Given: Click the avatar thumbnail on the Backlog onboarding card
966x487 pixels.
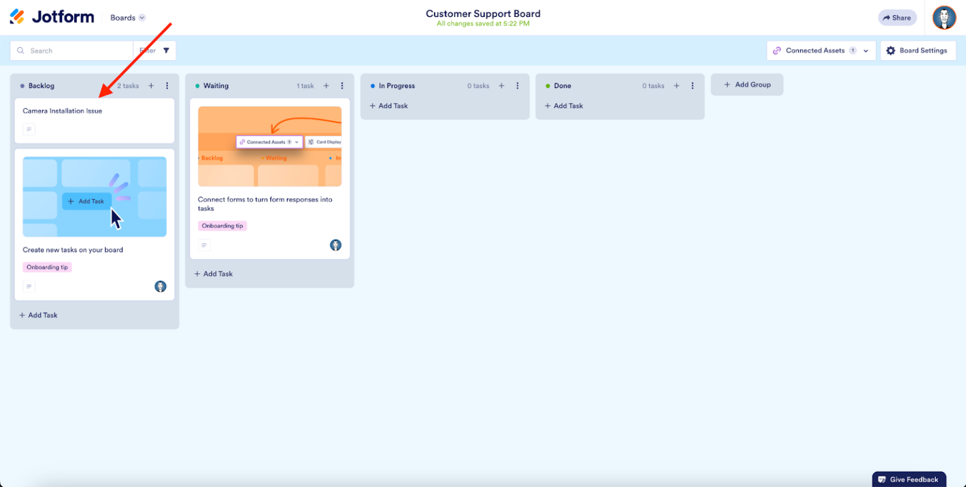Looking at the screenshot, I should (x=160, y=286).
